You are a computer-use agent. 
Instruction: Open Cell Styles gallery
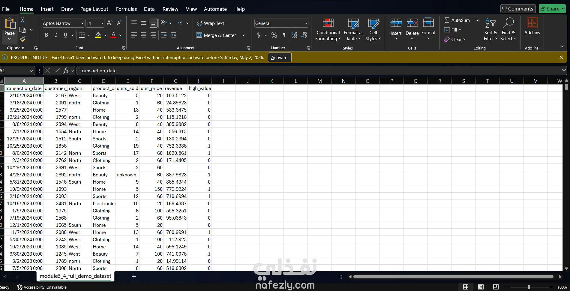click(x=373, y=29)
